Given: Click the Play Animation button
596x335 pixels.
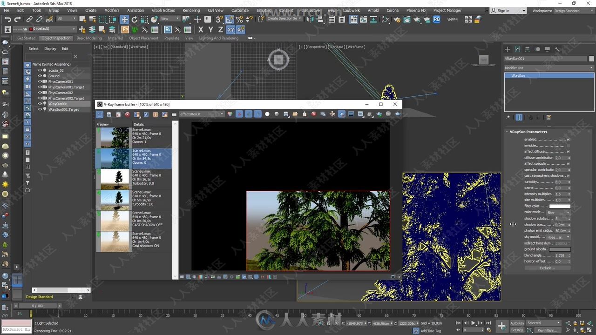Looking at the screenshot, I should click(x=474, y=323).
